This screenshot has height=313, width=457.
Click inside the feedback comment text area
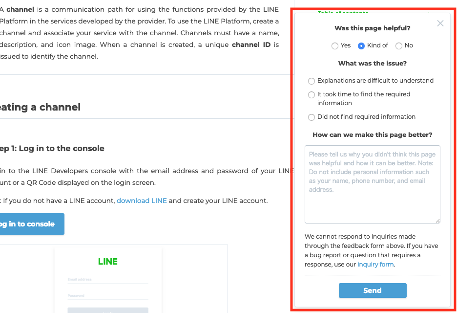click(372, 183)
